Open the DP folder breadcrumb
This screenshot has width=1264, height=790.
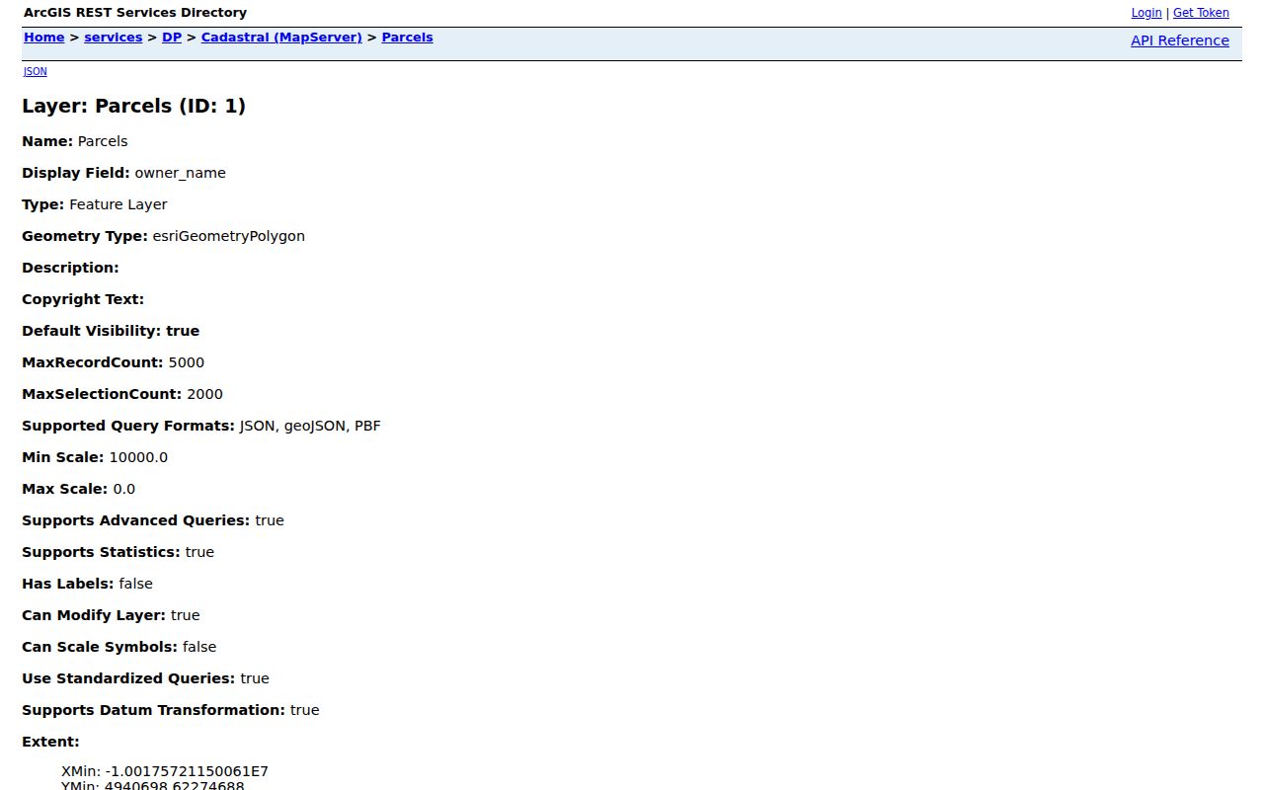tap(172, 38)
